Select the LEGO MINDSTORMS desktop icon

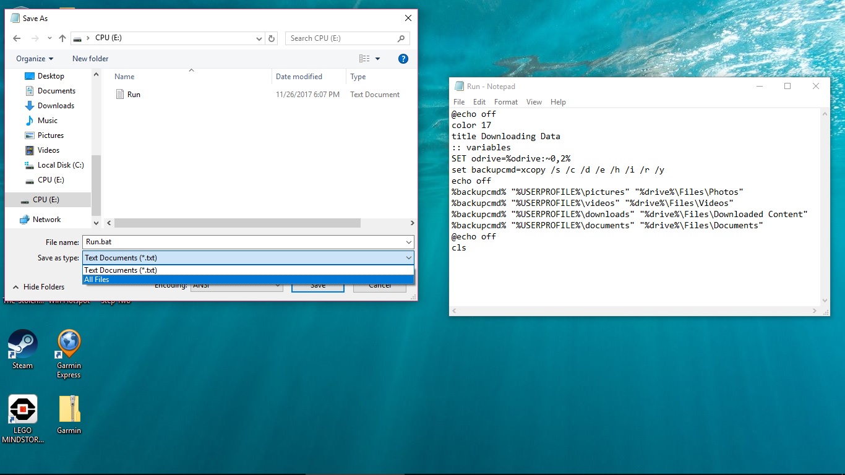23,419
